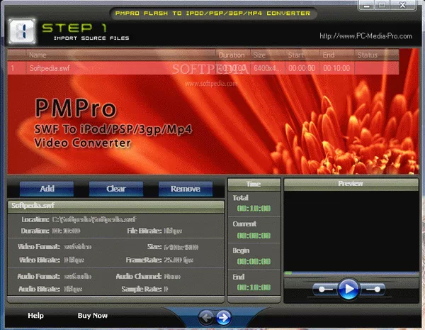The width and height of the screenshot is (425, 330).
Task: Click the Preview panel header
Action: (351, 184)
